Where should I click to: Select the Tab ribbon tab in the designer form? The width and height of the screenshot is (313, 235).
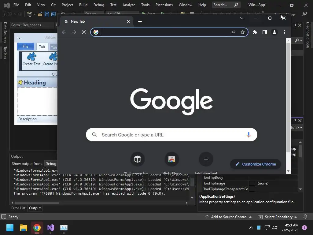42,47
